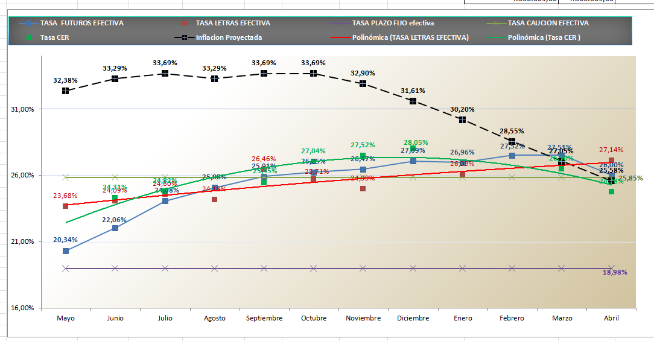Screen dimensions: 654x341
Task: Click the Septiembre axis label
Action: [x=264, y=318]
